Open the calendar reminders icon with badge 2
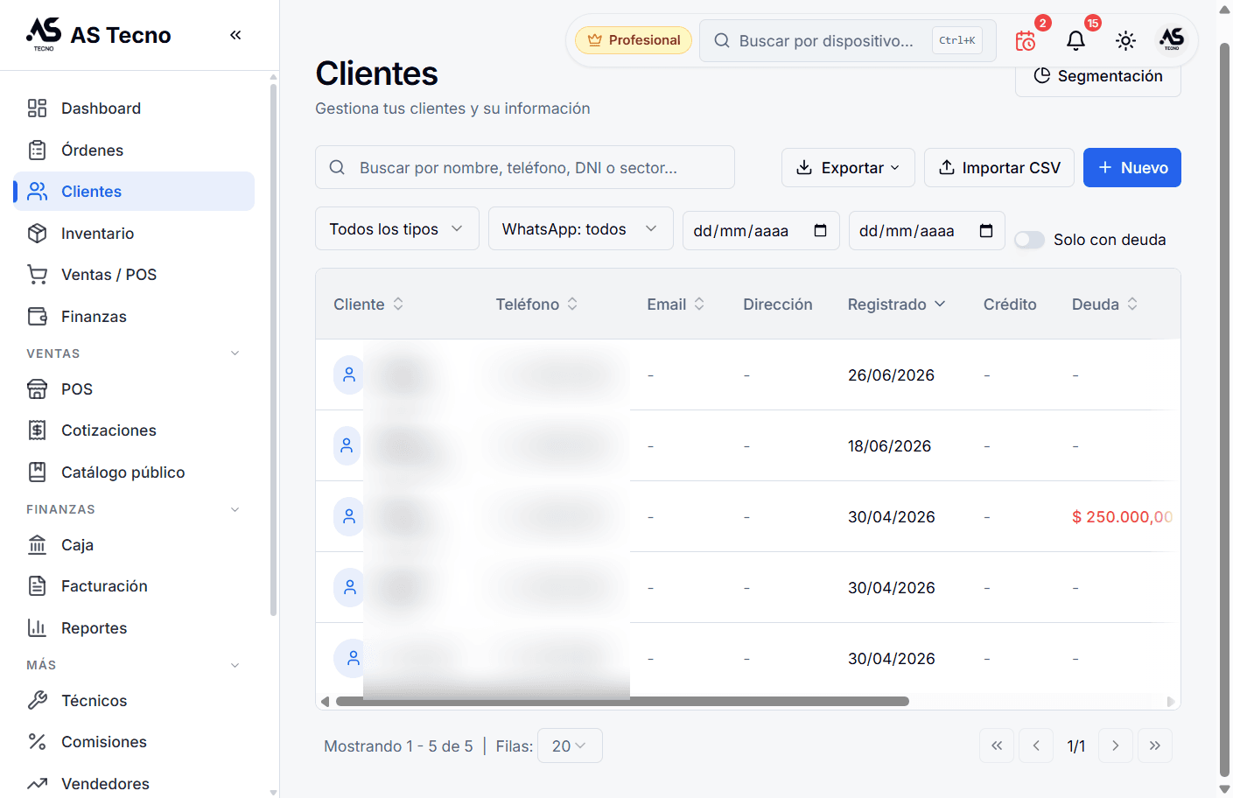This screenshot has height=798, width=1233. click(x=1026, y=40)
